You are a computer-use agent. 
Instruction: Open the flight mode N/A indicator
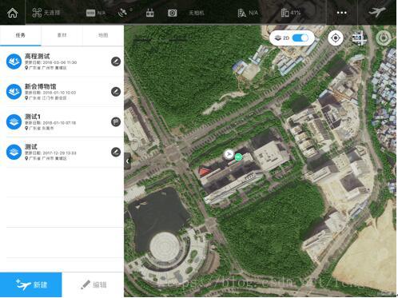tap(248, 13)
